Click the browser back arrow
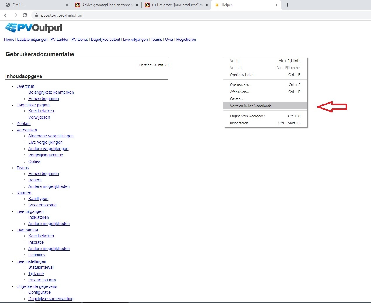The width and height of the screenshot is (371, 303). point(6,15)
